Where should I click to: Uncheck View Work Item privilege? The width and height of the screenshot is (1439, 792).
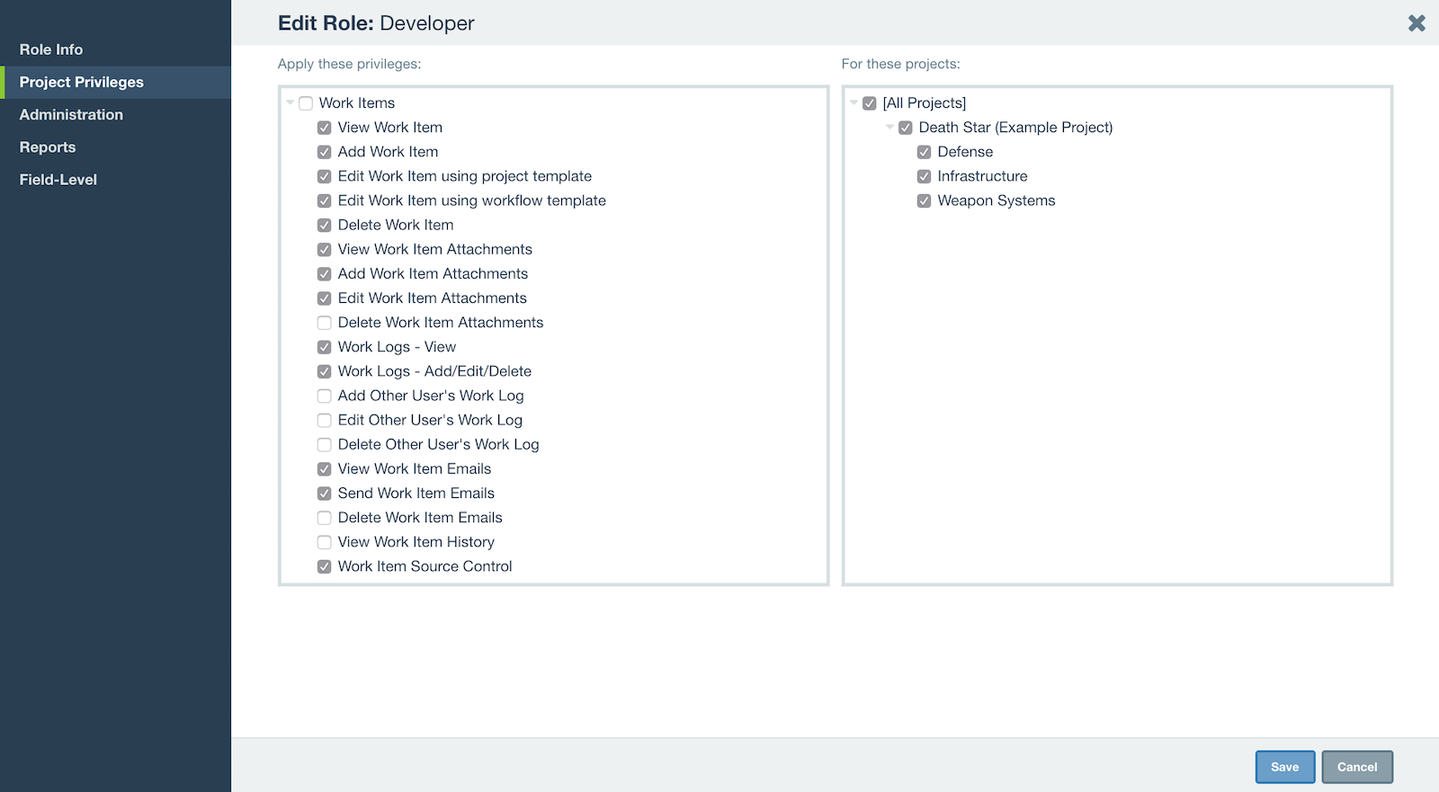325,128
